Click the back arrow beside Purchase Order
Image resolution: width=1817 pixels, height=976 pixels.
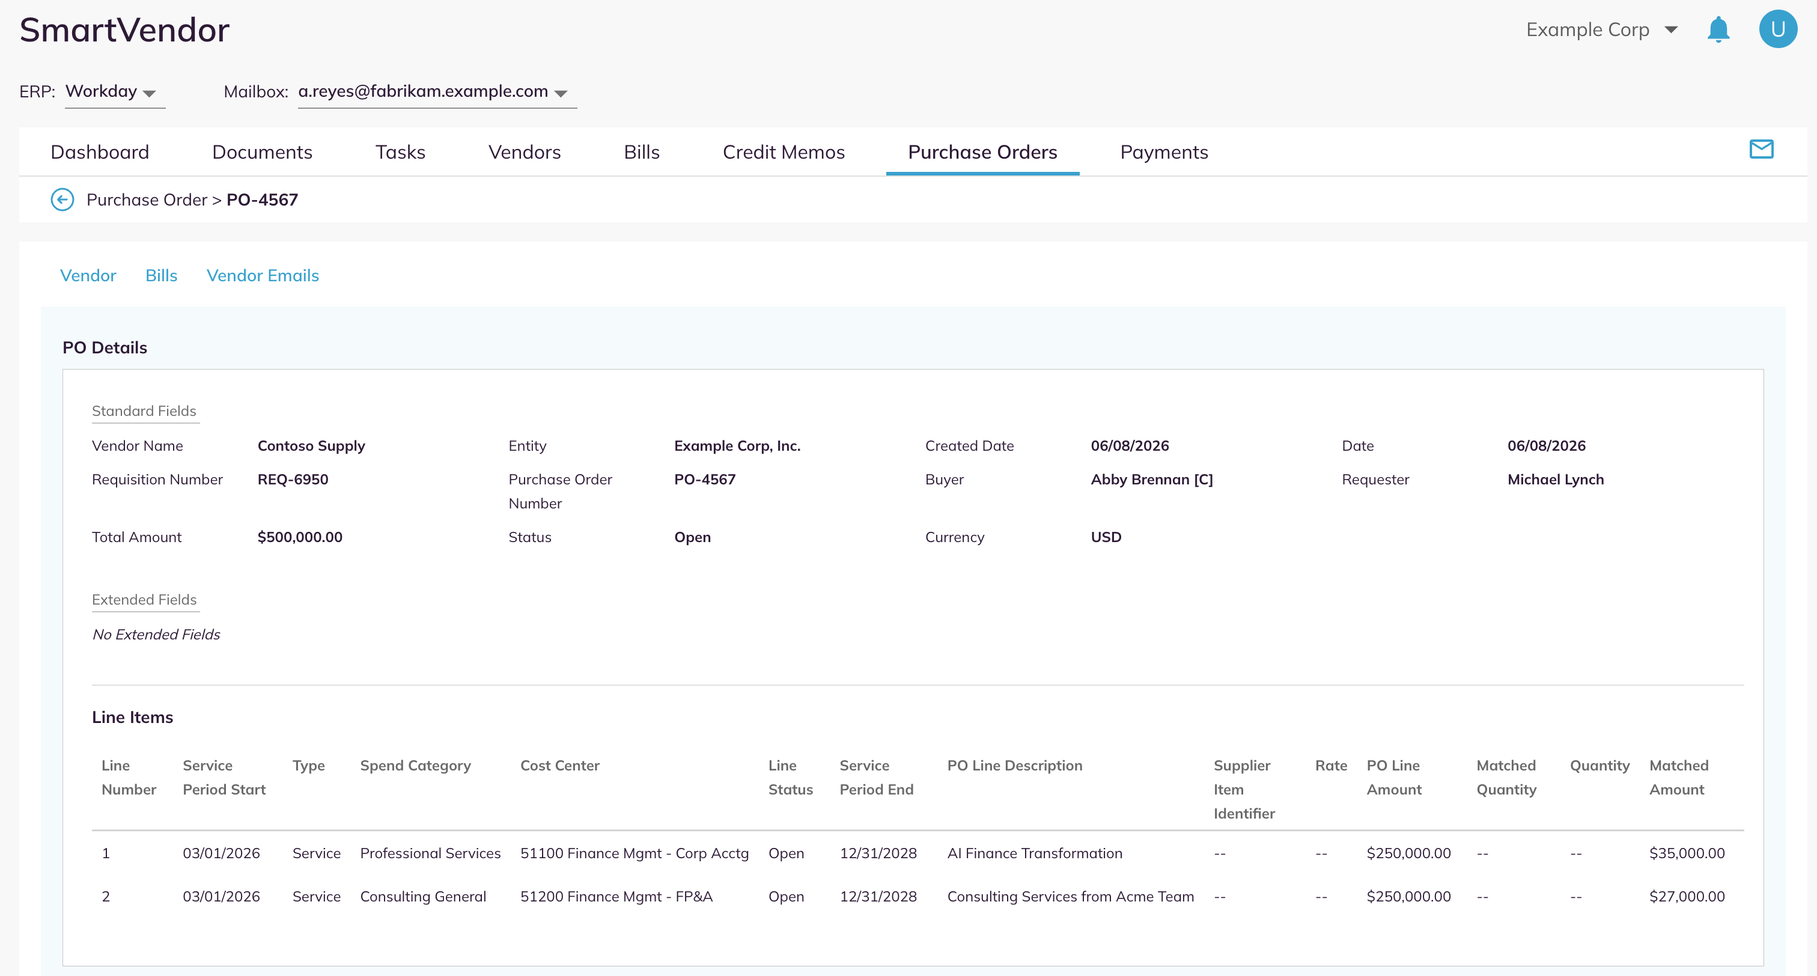[62, 200]
